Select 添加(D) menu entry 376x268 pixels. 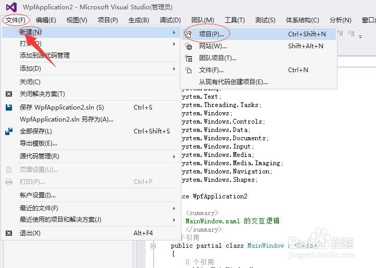(90, 69)
